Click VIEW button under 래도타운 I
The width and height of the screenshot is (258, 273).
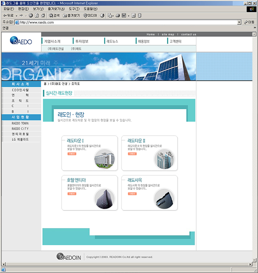pos(72,154)
